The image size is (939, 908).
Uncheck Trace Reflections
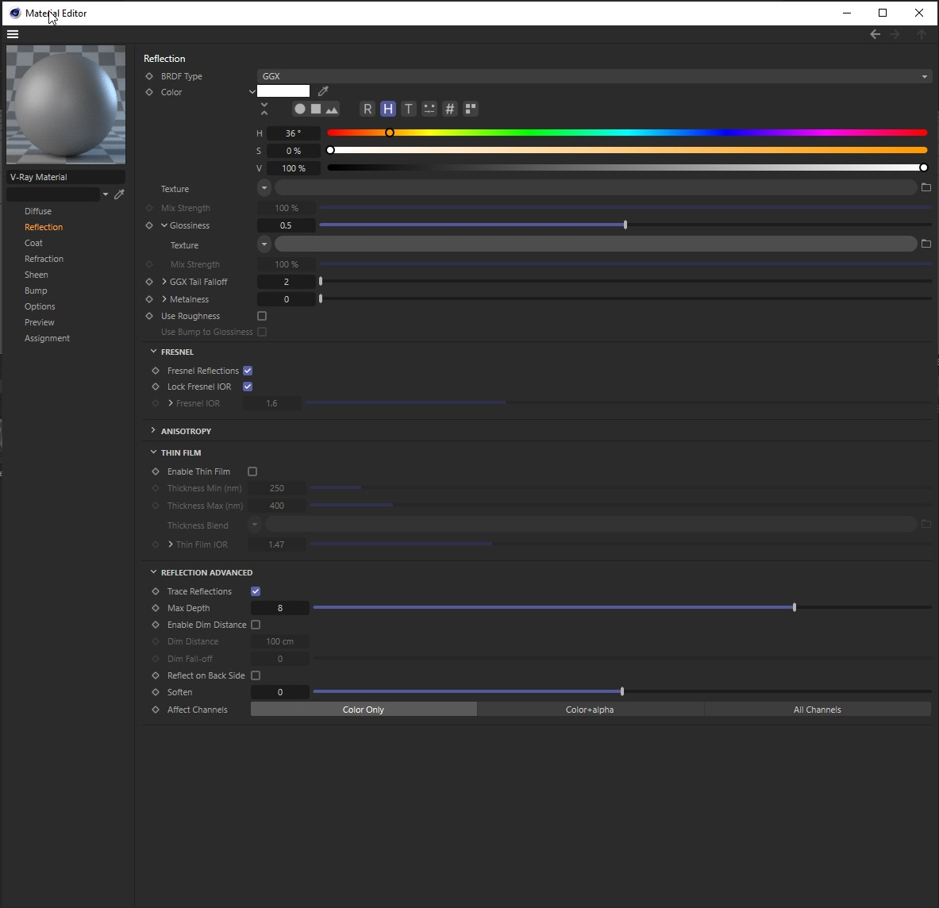click(x=256, y=591)
